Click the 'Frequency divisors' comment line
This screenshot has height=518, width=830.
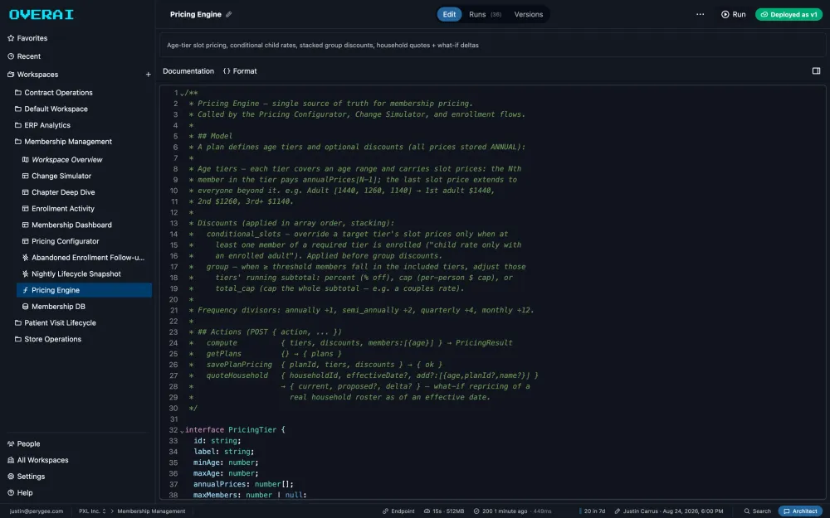[x=362, y=310]
